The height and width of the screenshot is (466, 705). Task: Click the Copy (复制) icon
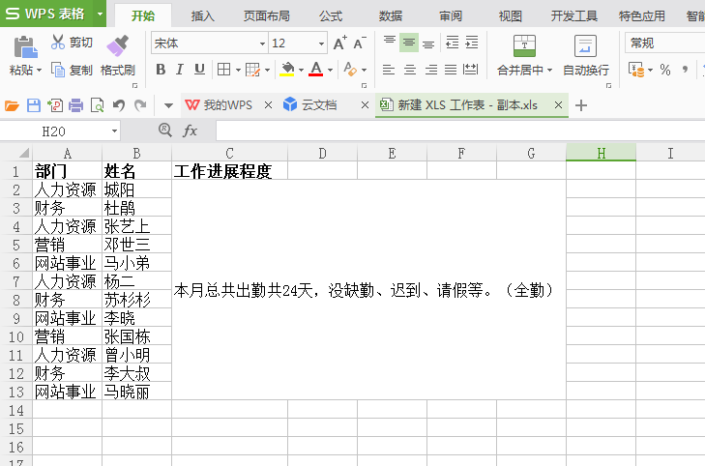point(58,70)
